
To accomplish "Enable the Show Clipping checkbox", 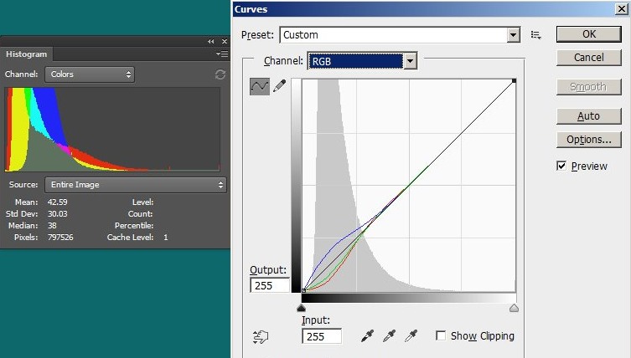I will tap(442, 335).
